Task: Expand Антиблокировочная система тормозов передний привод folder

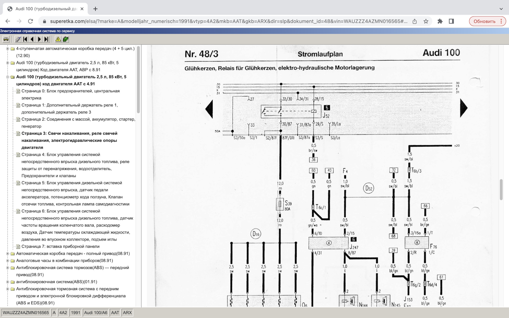Action: coord(7,268)
